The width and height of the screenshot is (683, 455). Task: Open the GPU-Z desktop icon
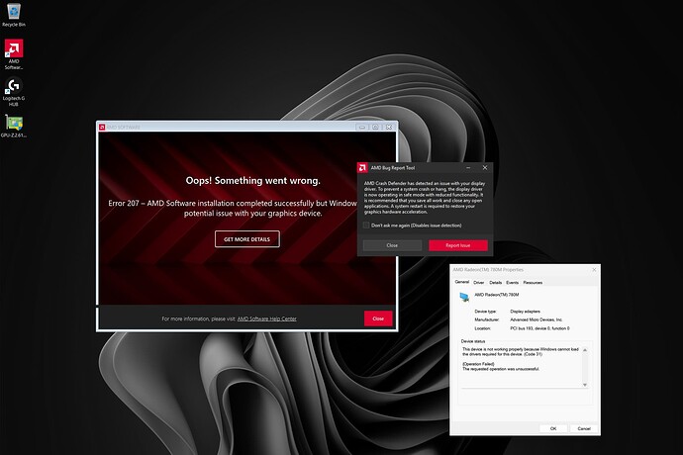(14, 126)
